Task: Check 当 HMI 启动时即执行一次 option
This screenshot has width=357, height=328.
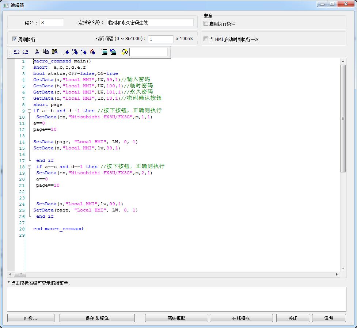Action: coord(206,39)
